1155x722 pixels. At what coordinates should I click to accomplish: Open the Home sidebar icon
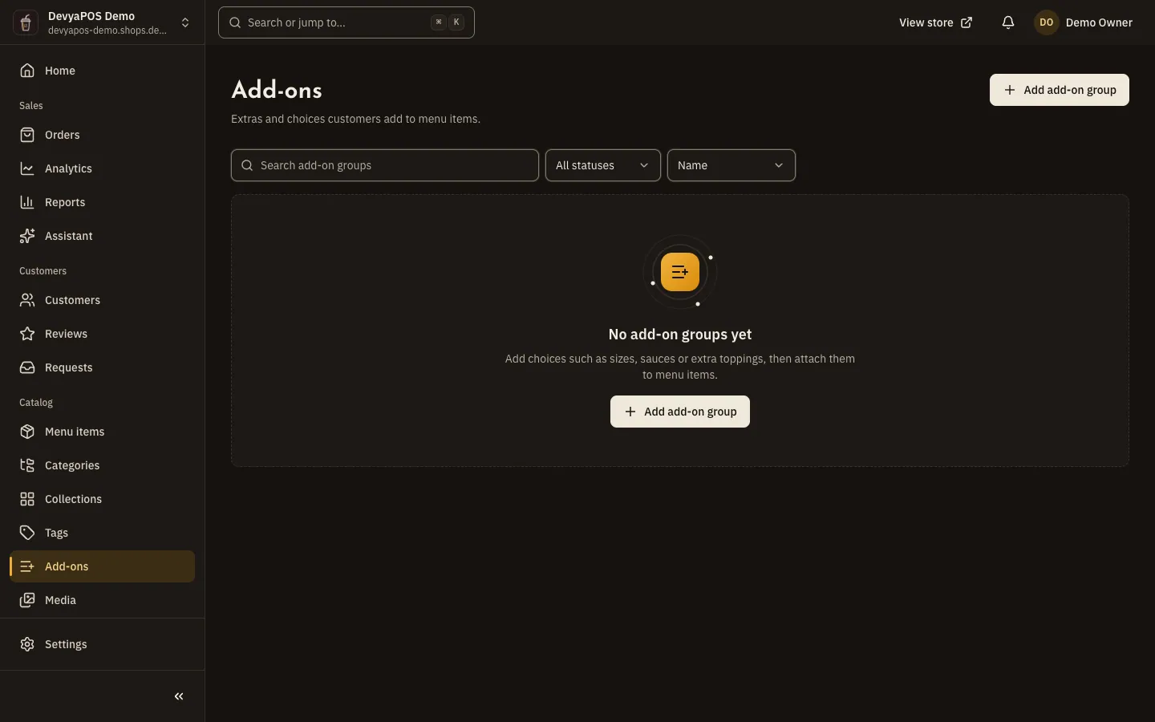pyautogui.click(x=27, y=71)
